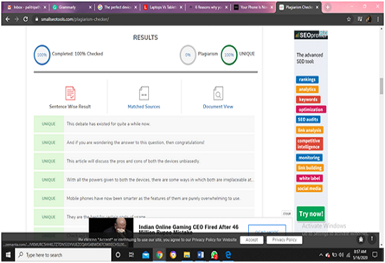Open the Document View magnifier icon
Image resolution: width=385 pixels, height=263 pixels.
click(218, 93)
